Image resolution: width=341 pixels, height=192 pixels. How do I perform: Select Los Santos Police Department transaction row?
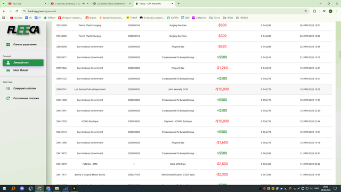(193, 90)
